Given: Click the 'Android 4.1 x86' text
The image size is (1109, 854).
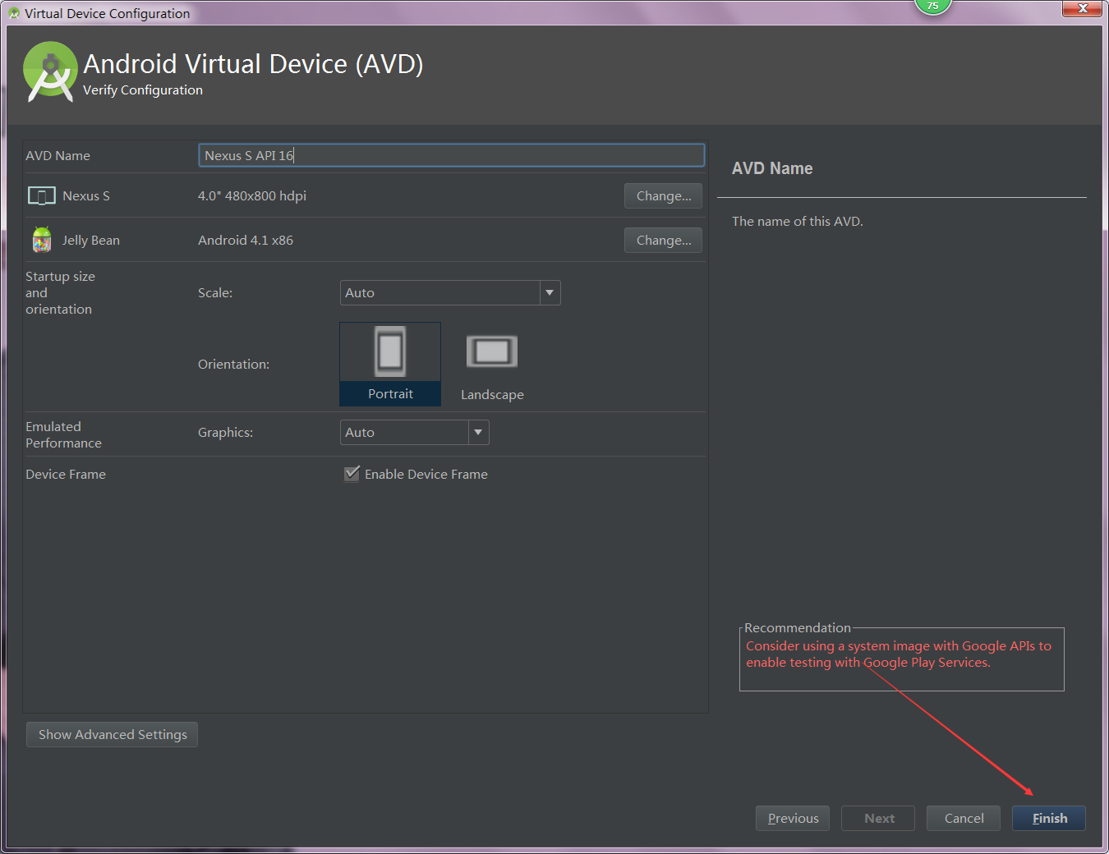Looking at the screenshot, I should click(246, 240).
